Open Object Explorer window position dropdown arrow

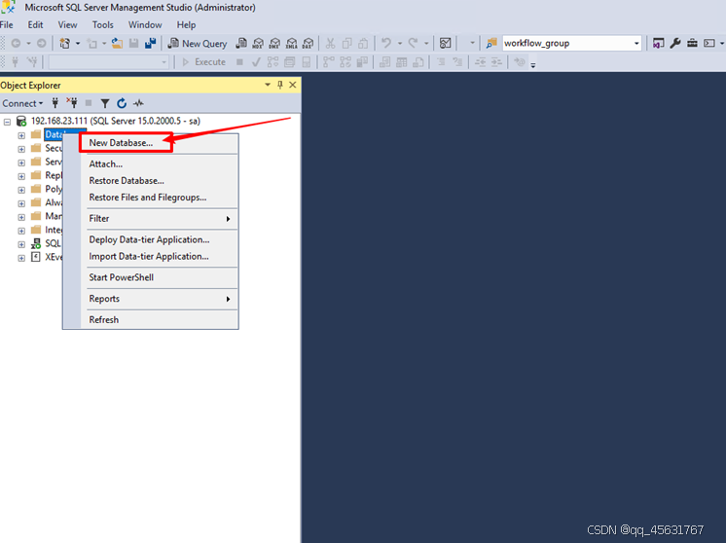click(x=268, y=85)
